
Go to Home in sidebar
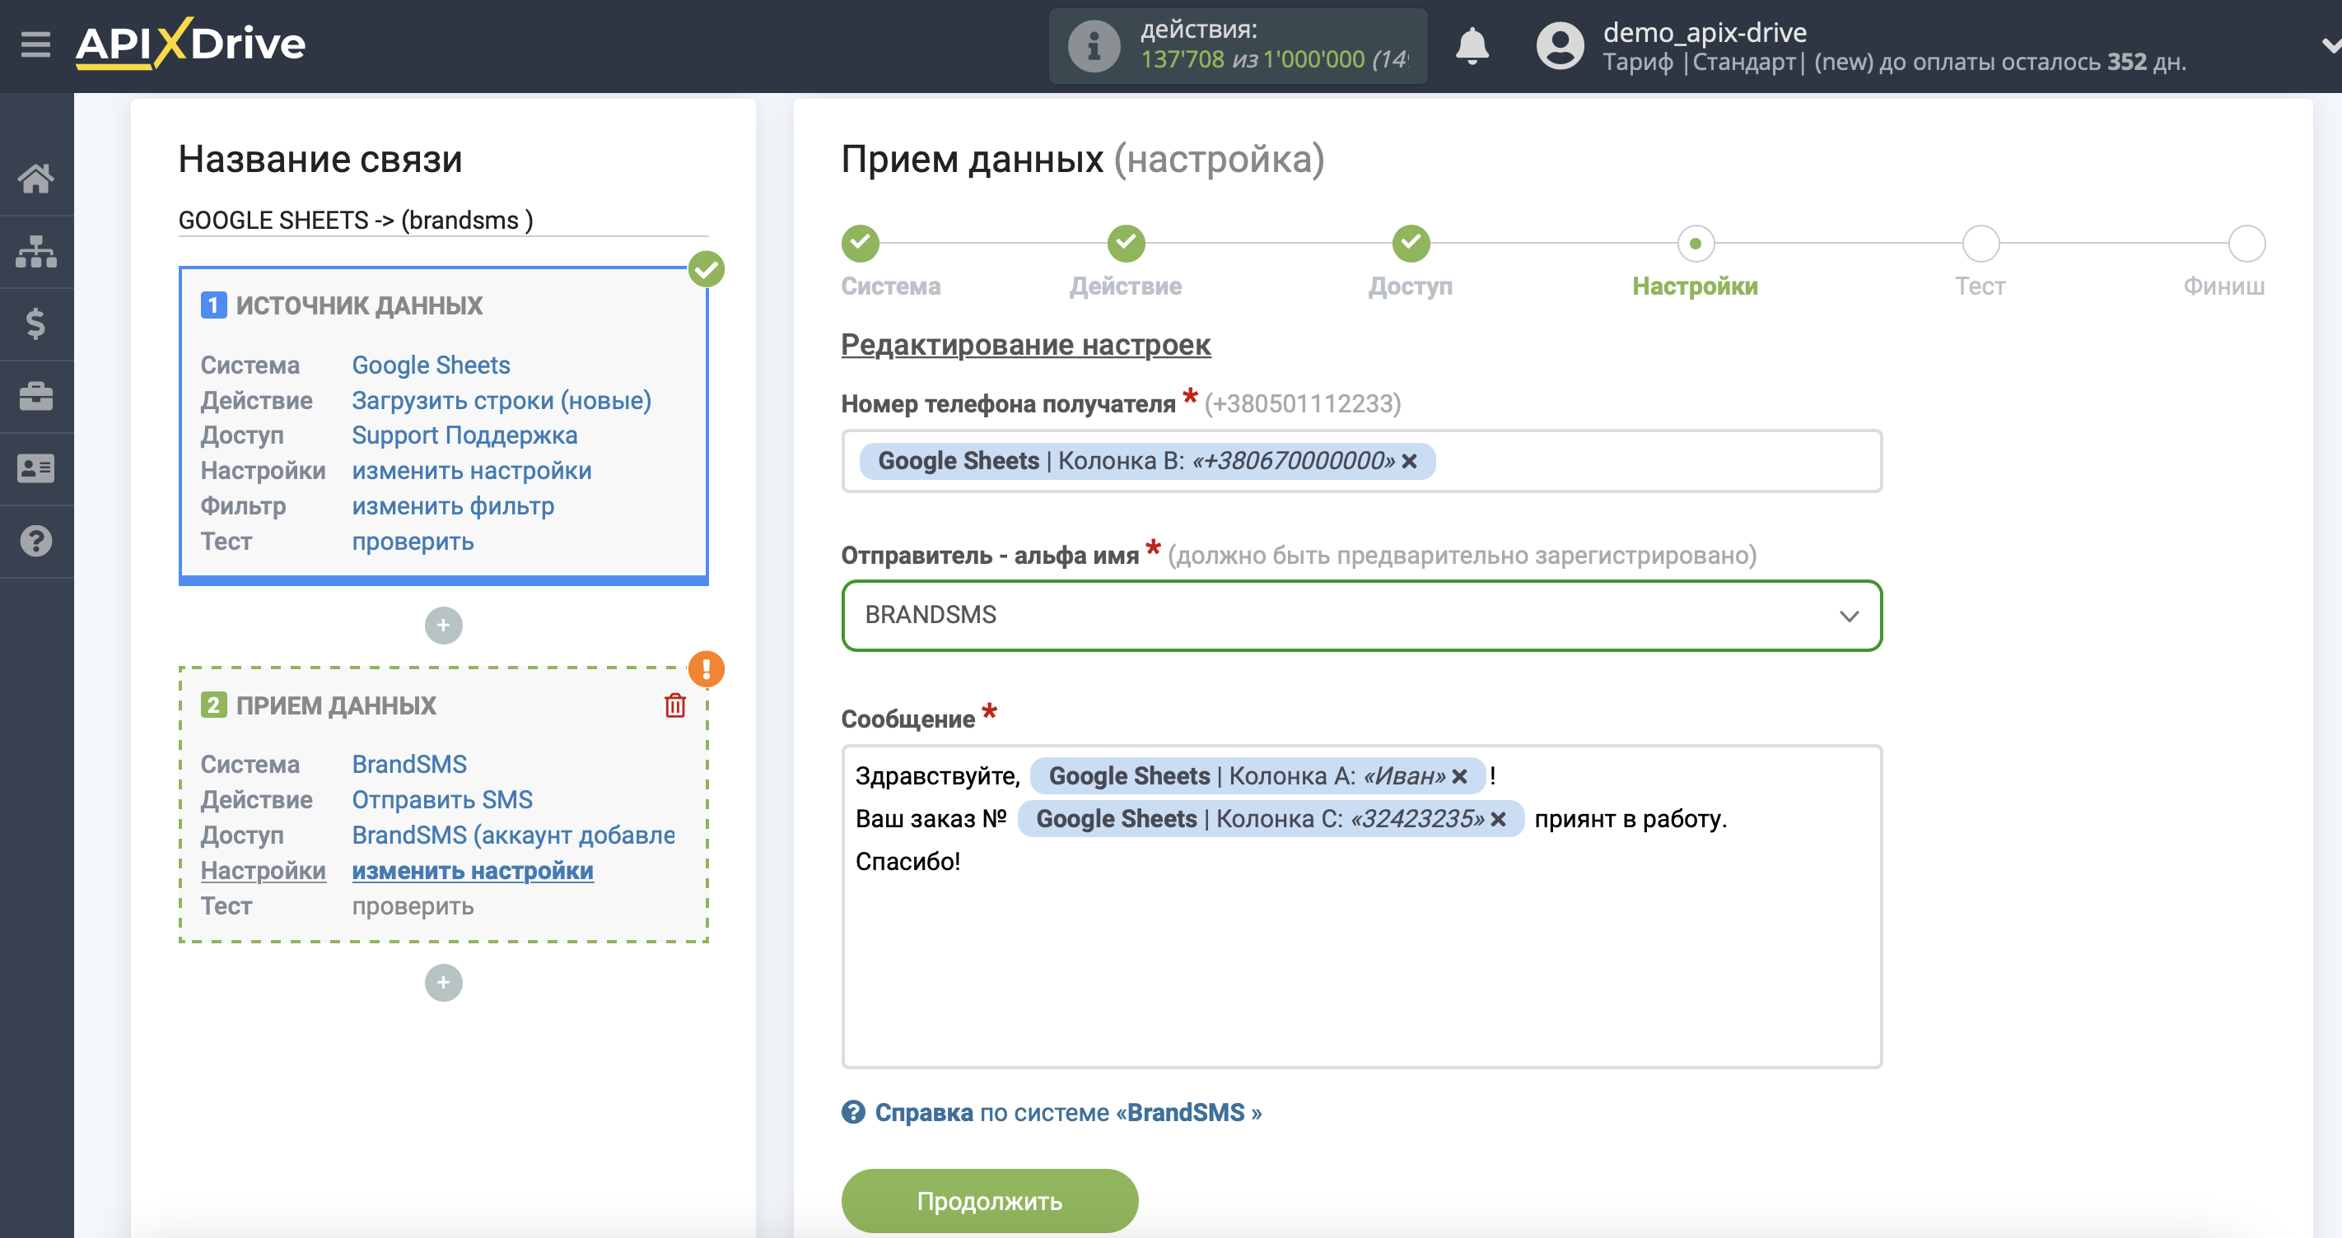click(x=36, y=178)
